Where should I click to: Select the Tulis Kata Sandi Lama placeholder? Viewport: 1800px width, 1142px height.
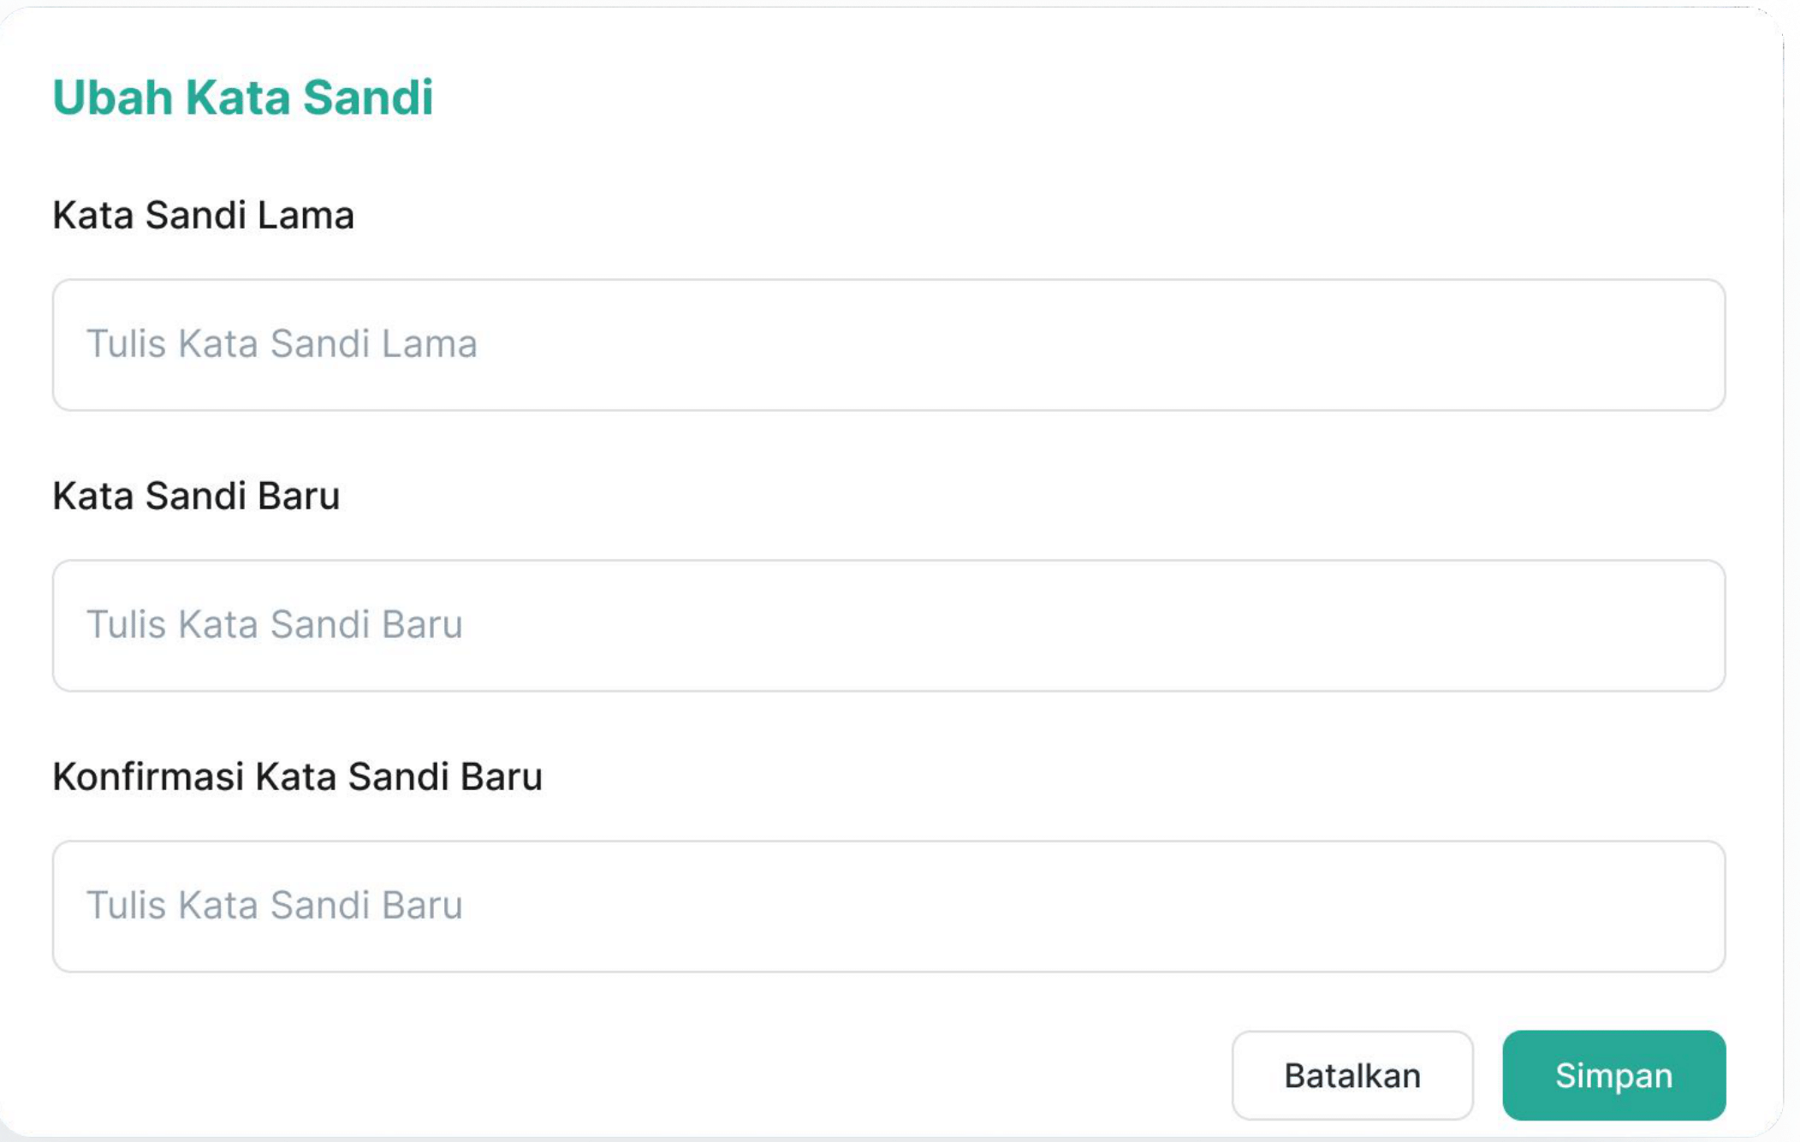282,344
